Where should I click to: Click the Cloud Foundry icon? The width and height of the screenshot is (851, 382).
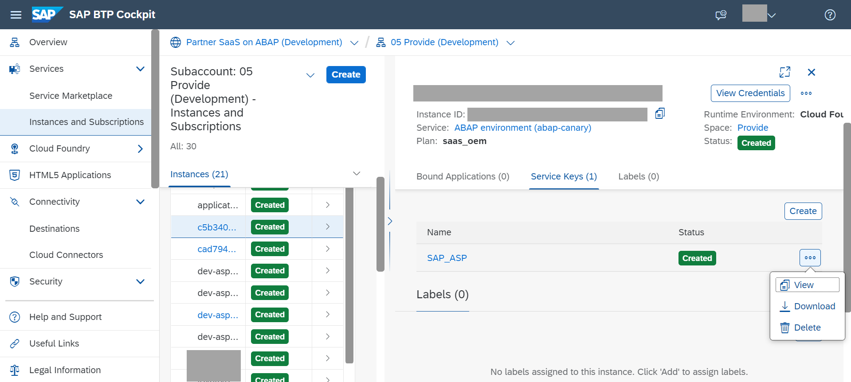(x=15, y=148)
